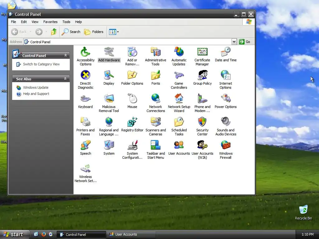Start Network Setup Wizard
The width and height of the screenshot is (319, 239).
tap(179, 103)
